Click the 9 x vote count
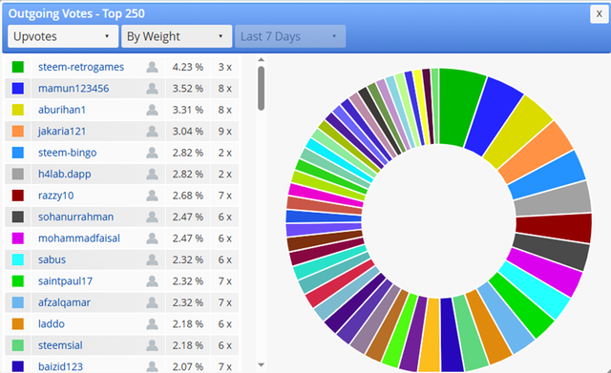The height and width of the screenshot is (373, 611). tap(225, 132)
